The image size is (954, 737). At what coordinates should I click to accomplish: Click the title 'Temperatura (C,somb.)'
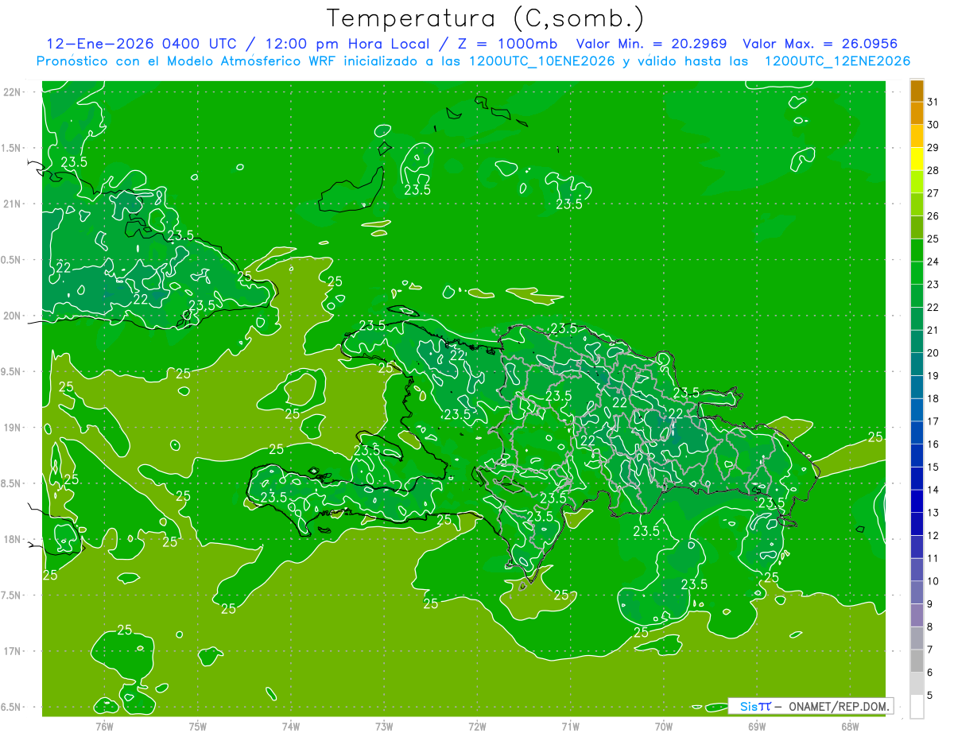pyautogui.click(x=486, y=18)
